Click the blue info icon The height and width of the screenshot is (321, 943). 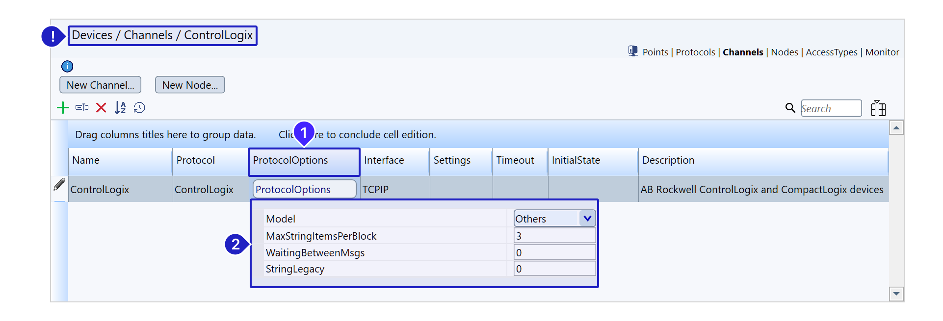[67, 66]
